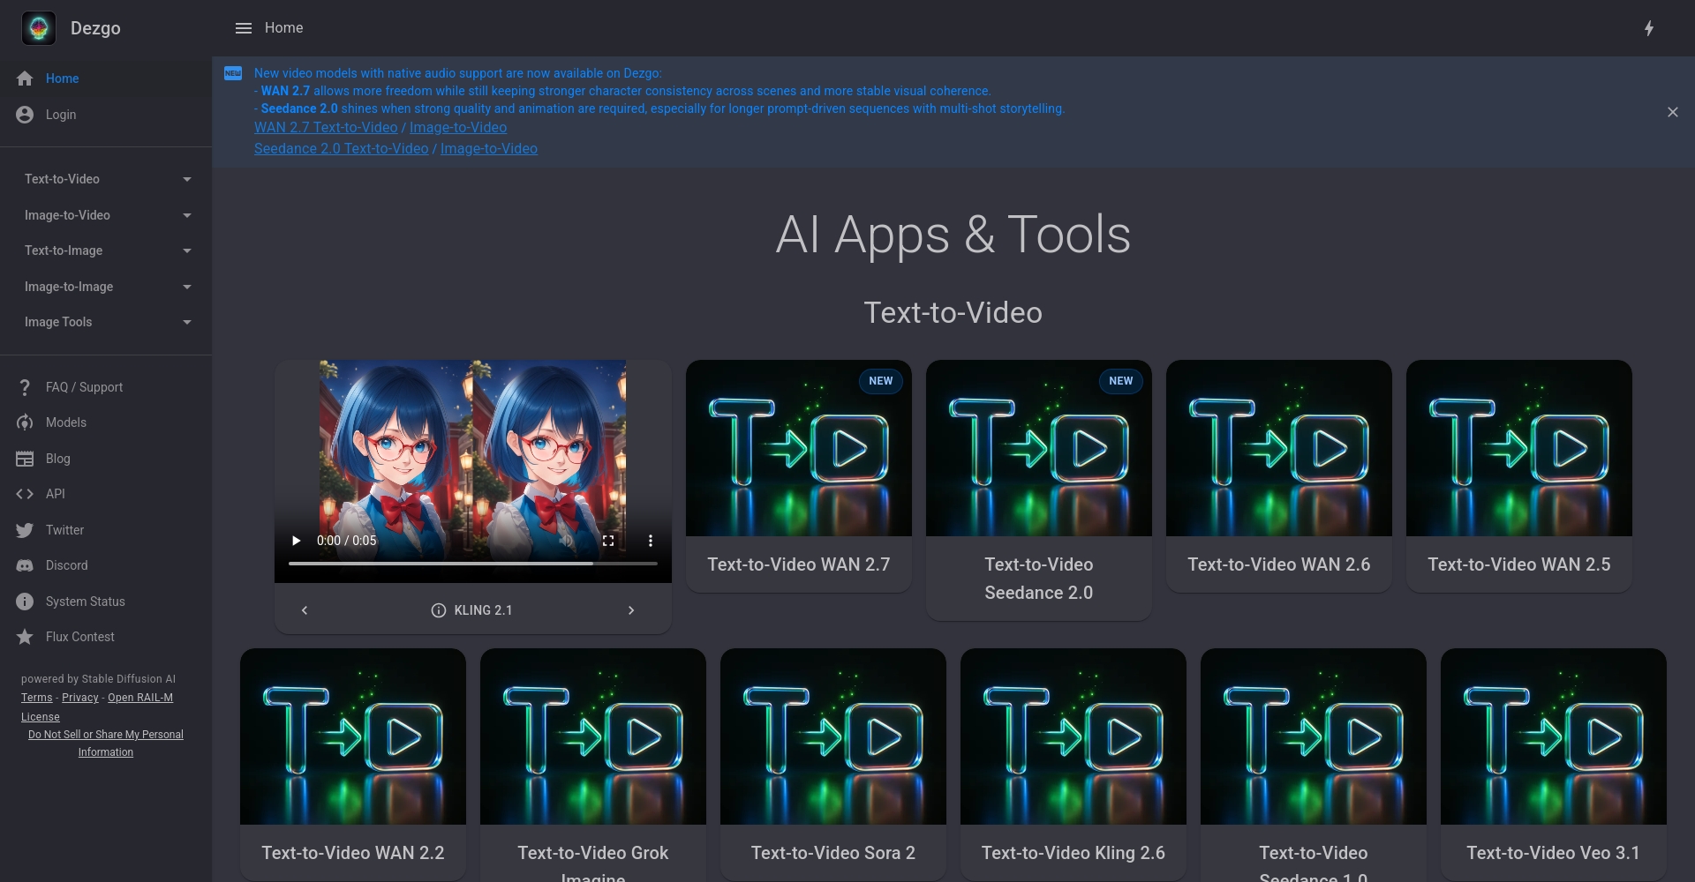The width and height of the screenshot is (1695, 882).
Task: Click the Blog sidebar label
Action: tap(58, 459)
